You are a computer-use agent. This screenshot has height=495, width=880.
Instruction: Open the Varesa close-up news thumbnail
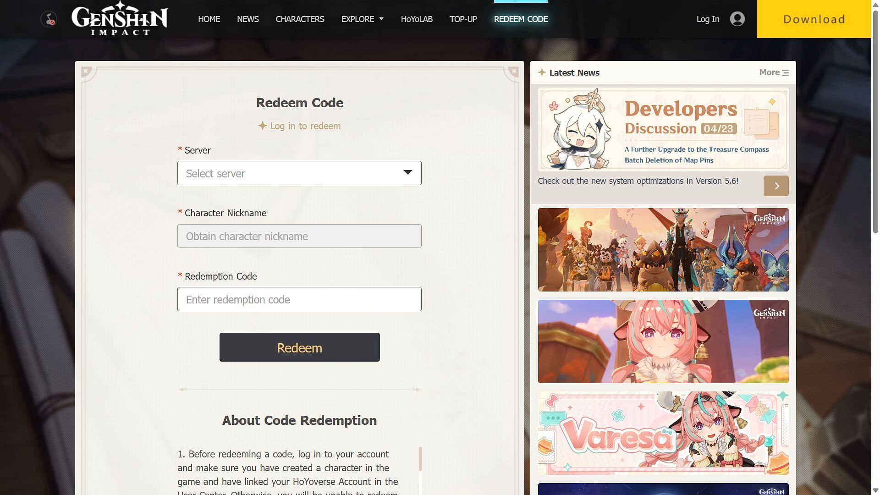[x=663, y=341]
